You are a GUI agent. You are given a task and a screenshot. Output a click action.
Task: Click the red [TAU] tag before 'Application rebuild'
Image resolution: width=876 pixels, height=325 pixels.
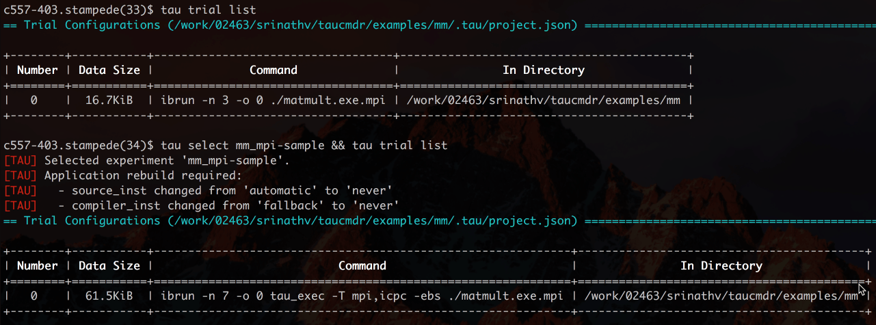pyautogui.click(x=21, y=175)
